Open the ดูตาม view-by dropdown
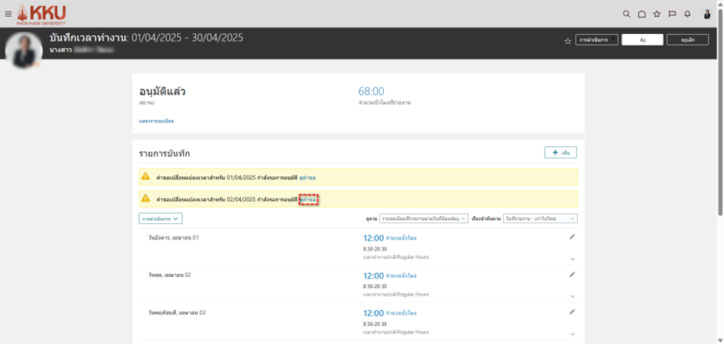Viewport: 724px width, 344px height. [423, 219]
